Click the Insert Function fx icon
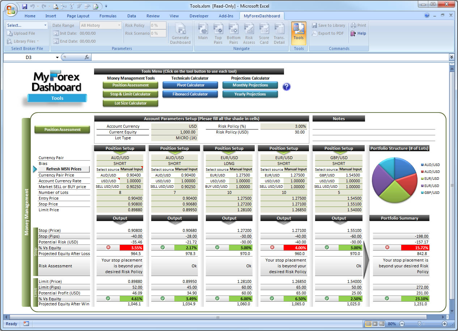Image resolution: width=458 pixels, height=331 pixels. point(87,57)
